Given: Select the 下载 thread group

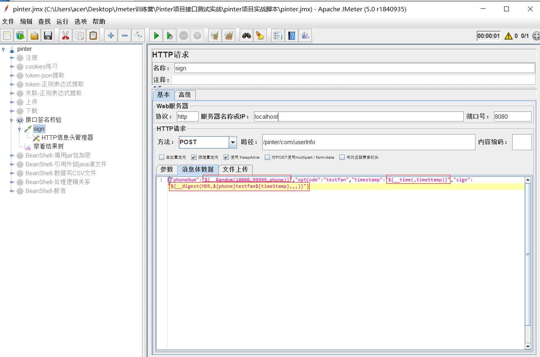Looking at the screenshot, I should (31, 111).
